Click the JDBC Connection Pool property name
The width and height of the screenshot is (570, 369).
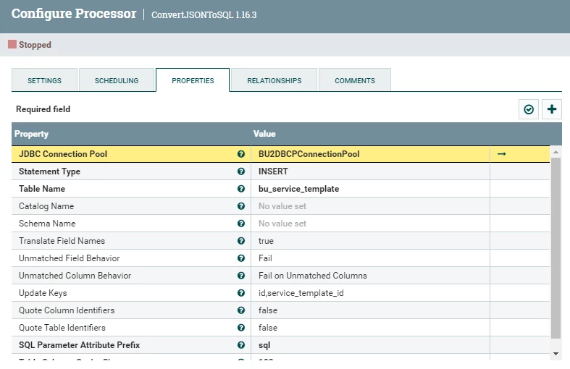pos(63,154)
